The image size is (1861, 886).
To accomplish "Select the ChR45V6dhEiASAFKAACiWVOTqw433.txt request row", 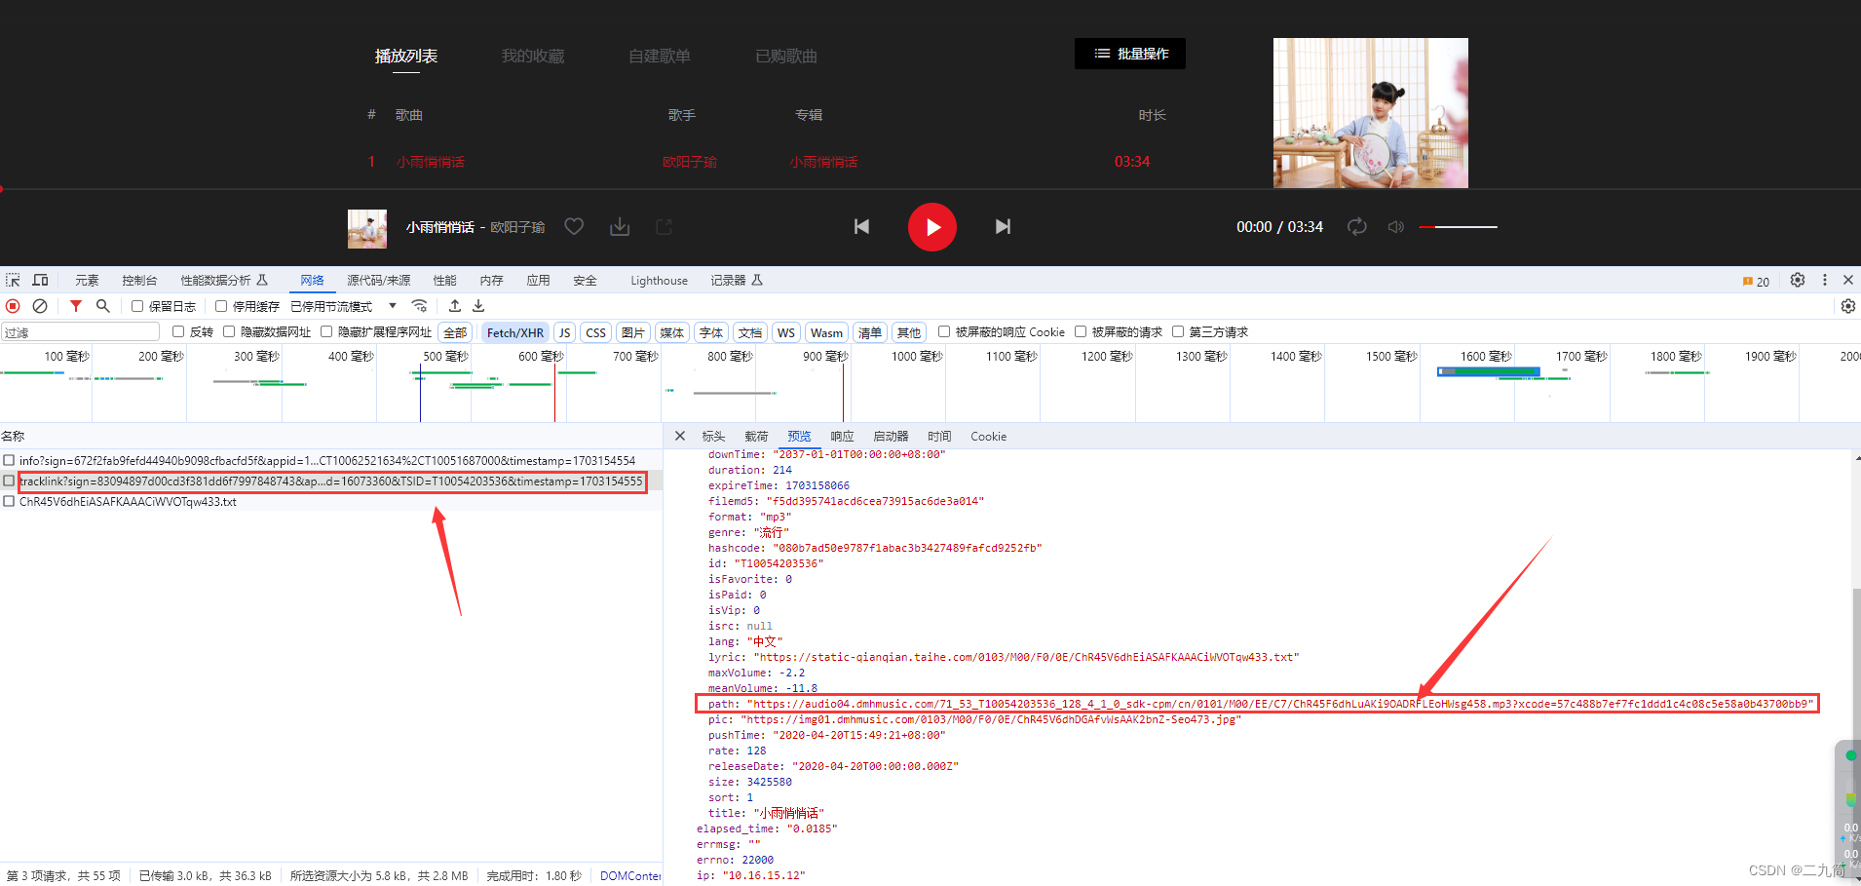I will point(331,502).
